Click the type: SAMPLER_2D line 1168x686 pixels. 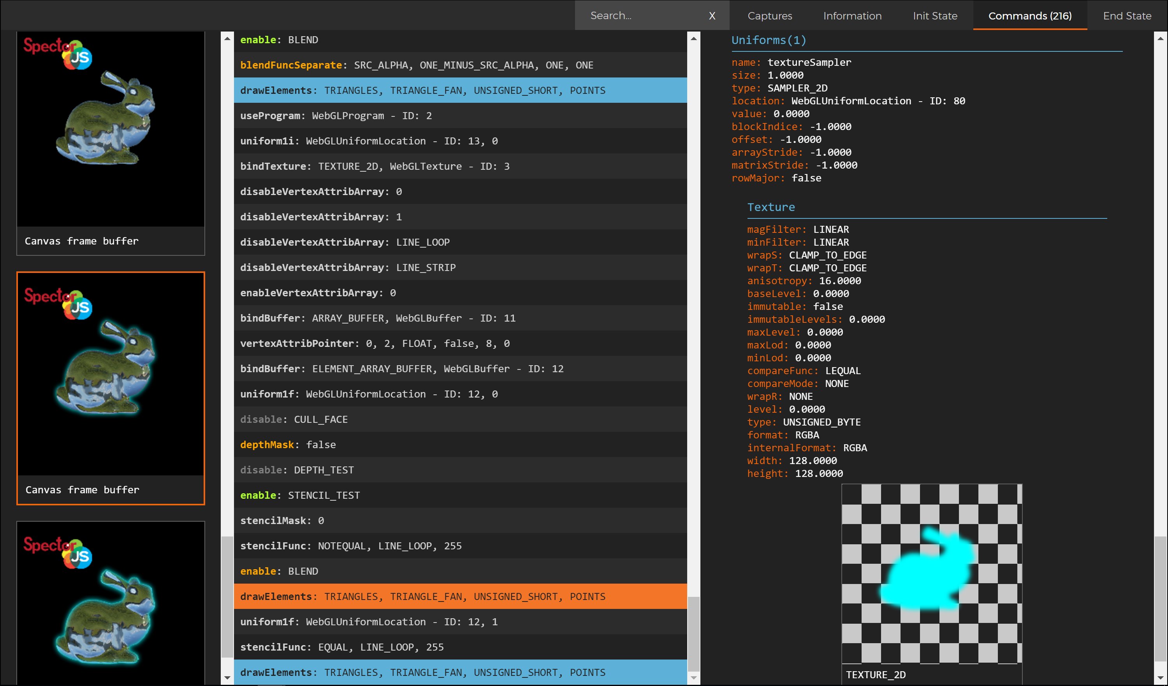[779, 88]
